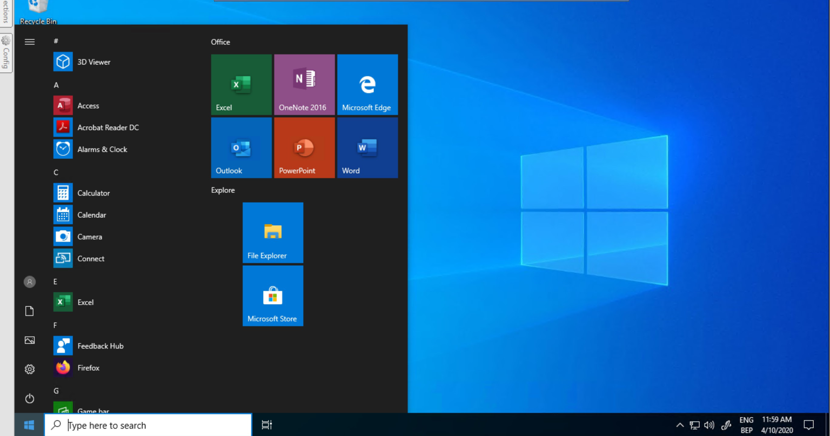Open the Power options button
This screenshot has width=830, height=436.
30,399
